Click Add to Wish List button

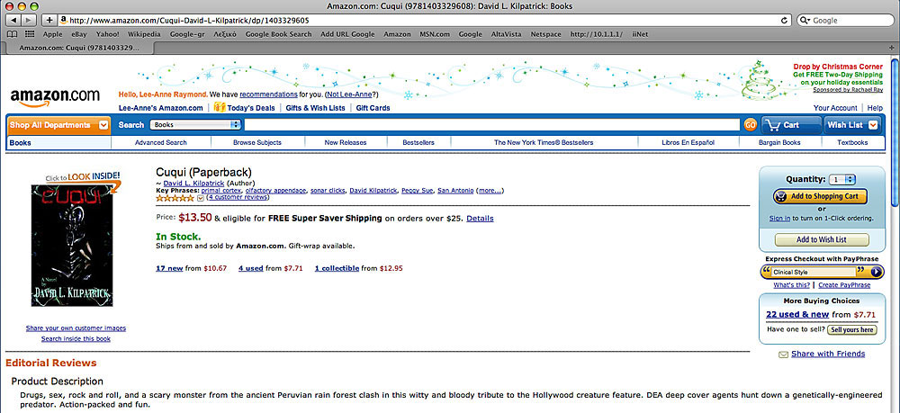click(x=822, y=239)
